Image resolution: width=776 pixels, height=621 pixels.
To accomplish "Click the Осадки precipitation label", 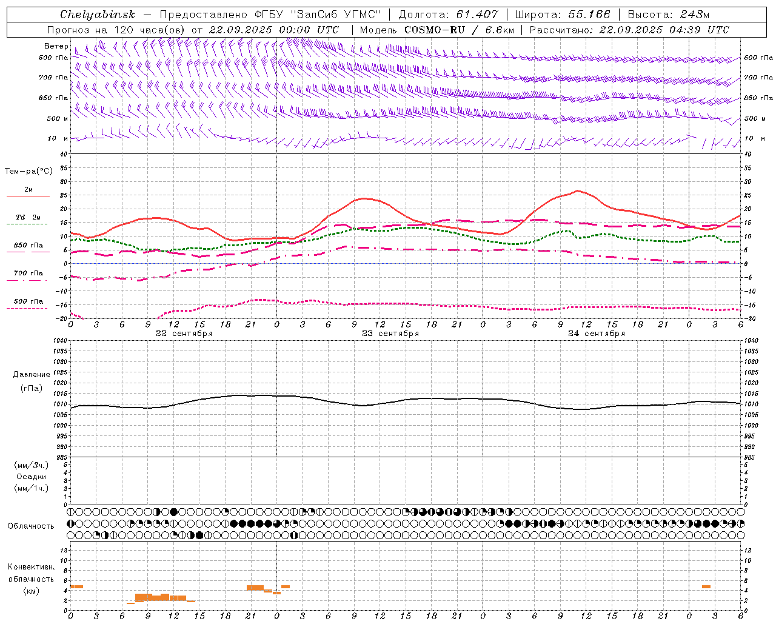I will tap(32, 477).
